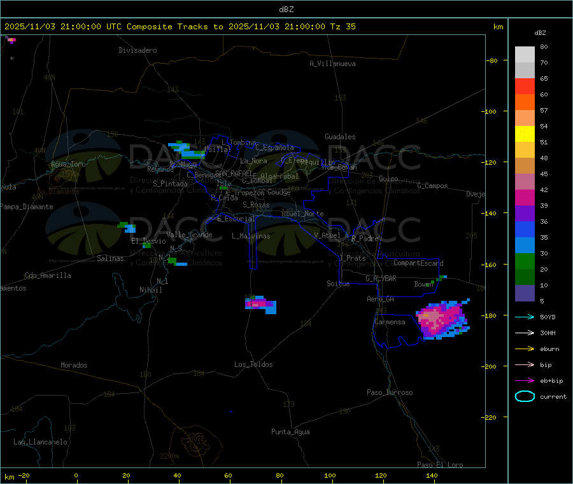573x484 pixels.
Task: Select the 39 dBZ magenta swatch
Action: (x=525, y=197)
